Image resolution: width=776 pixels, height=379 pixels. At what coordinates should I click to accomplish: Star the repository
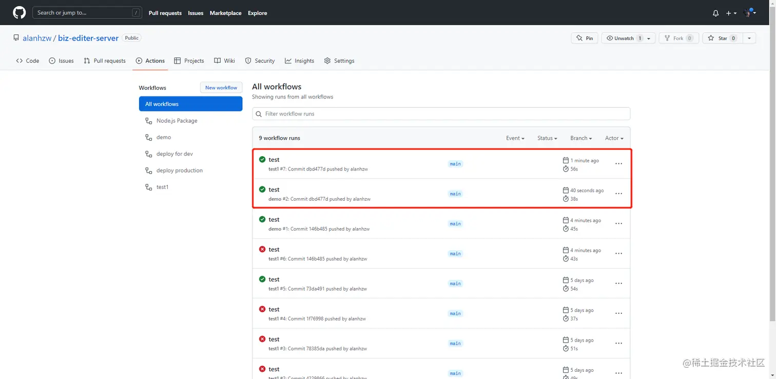click(722, 38)
